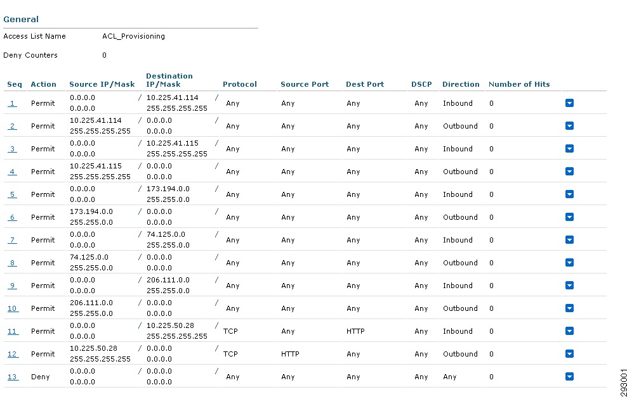Screen dimensions: 627x397
Task: Open the dropdown arrow for rule 12
Action: [569, 353]
